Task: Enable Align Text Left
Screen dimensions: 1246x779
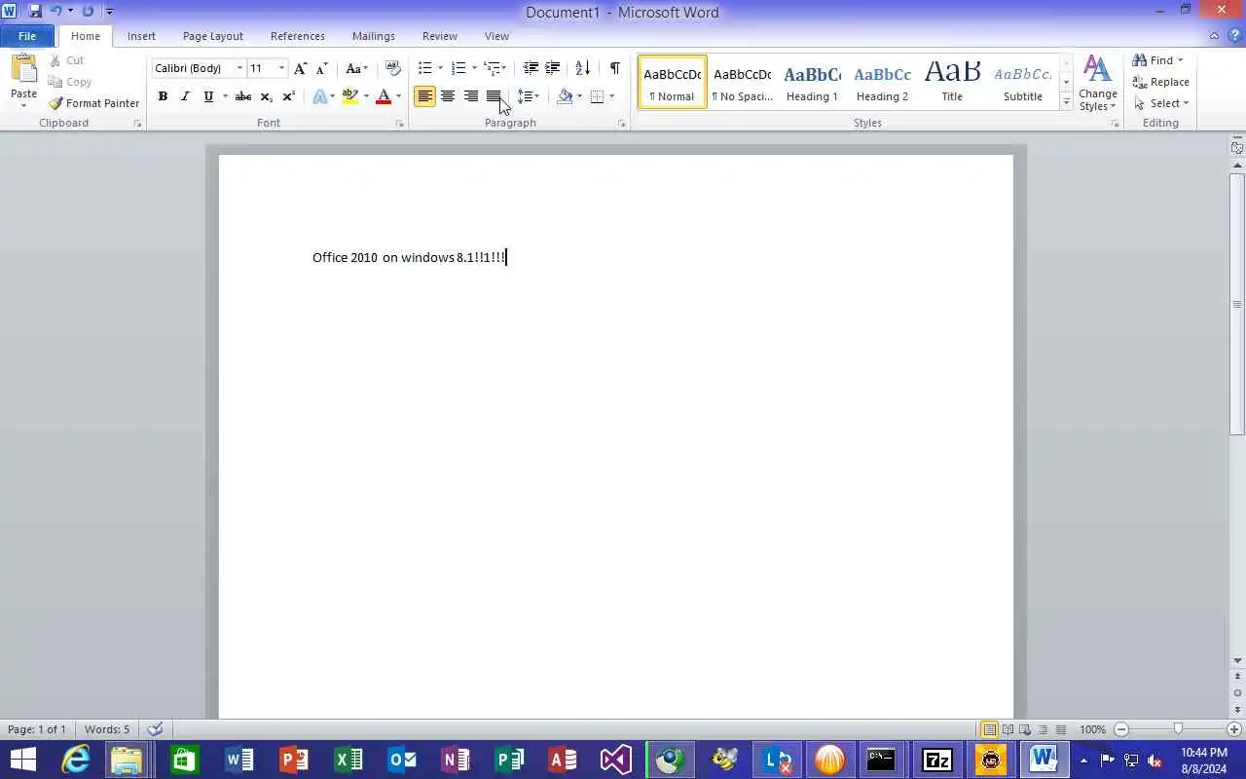Action: pyautogui.click(x=424, y=96)
